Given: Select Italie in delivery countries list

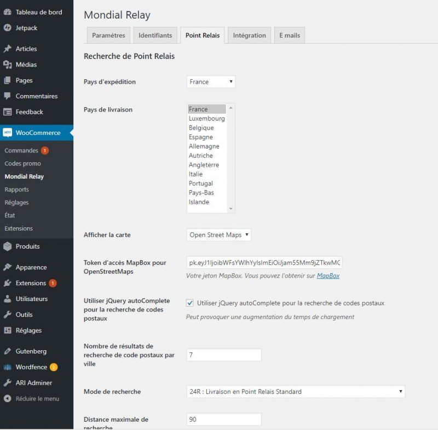Looking at the screenshot, I should pyautogui.click(x=207, y=174).
